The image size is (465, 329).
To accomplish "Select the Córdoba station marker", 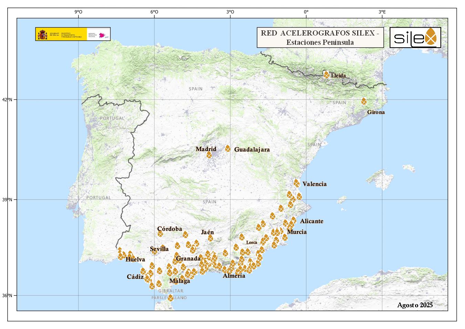I will [x=160, y=234].
